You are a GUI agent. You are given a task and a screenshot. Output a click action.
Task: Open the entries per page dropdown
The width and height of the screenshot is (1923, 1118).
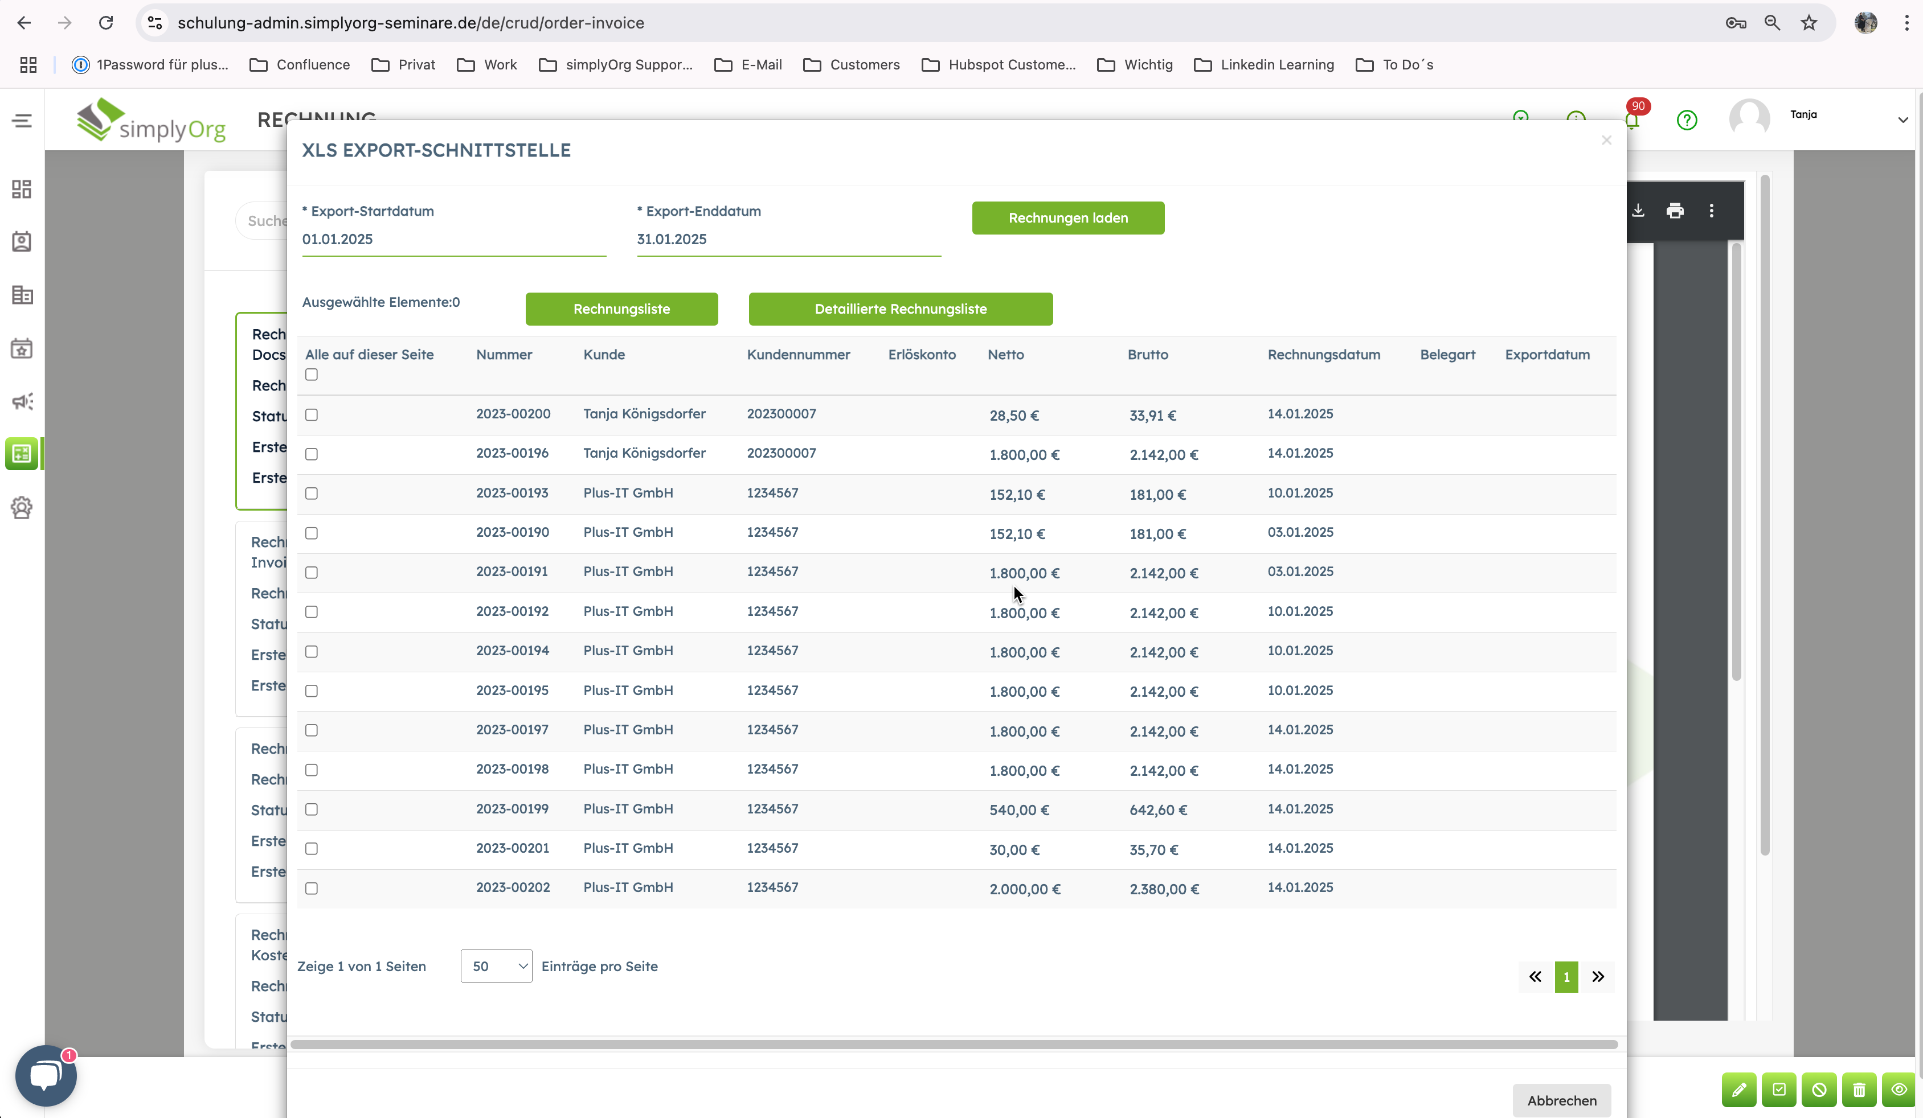pyautogui.click(x=496, y=966)
